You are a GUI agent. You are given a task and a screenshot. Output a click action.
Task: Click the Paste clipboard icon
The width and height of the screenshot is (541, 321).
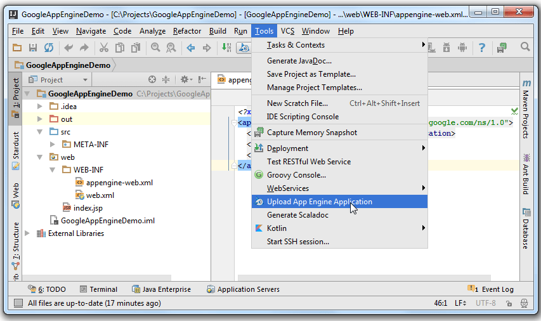point(136,48)
